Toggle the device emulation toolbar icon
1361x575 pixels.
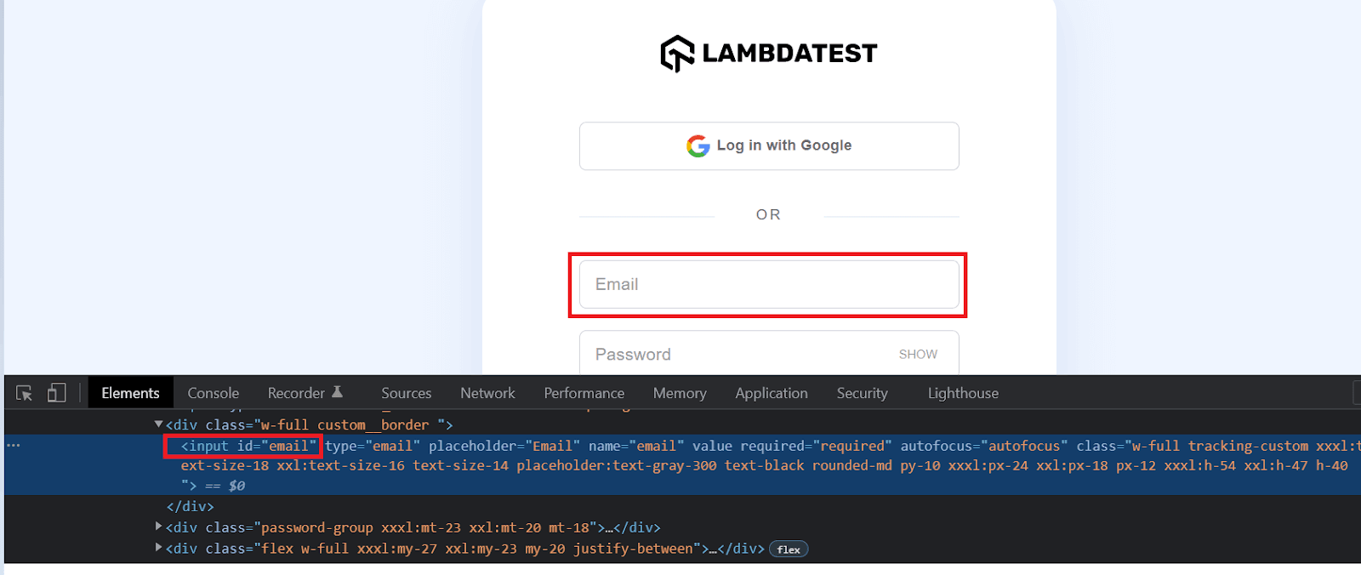click(56, 392)
